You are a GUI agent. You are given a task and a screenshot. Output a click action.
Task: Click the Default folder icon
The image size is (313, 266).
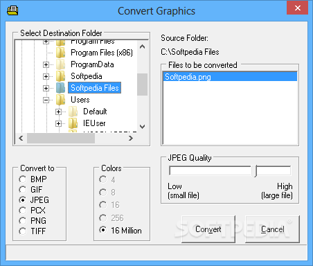[73, 112]
